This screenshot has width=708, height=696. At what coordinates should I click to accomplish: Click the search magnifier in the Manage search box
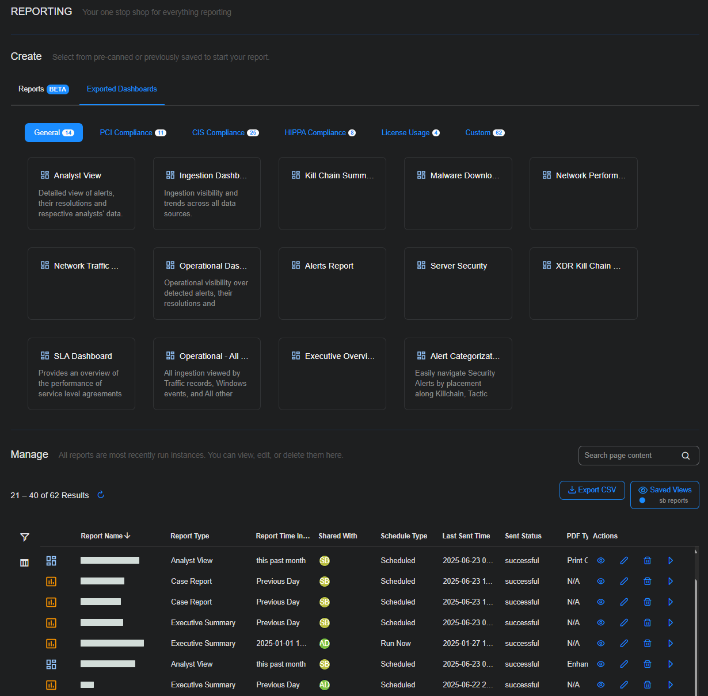click(x=685, y=455)
